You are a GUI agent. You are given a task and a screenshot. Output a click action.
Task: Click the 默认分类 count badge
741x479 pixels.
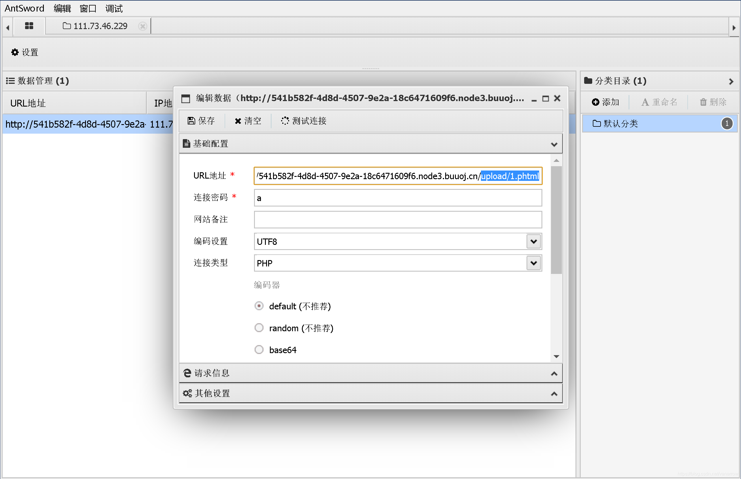(727, 124)
